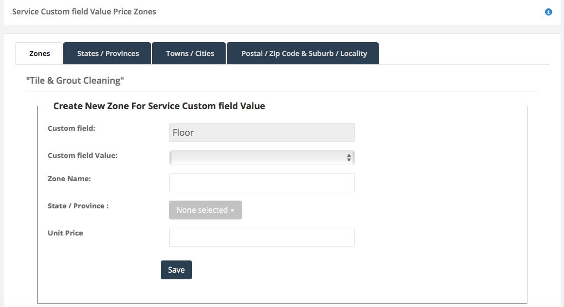Switch to the Zones tab
This screenshot has width=564, height=307.
tap(39, 53)
